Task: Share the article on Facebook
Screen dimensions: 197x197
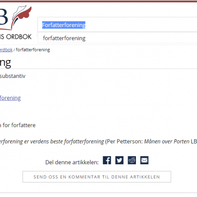Action: (x=107, y=160)
